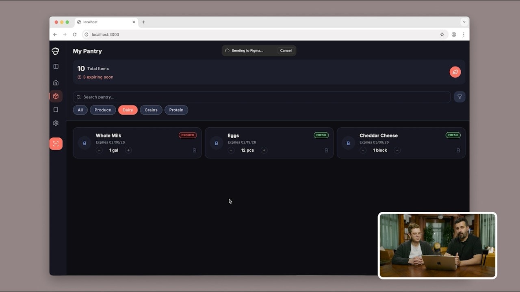Open the bookmarks icon in sidebar
The height and width of the screenshot is (292, 520).
tap(56, 109)
